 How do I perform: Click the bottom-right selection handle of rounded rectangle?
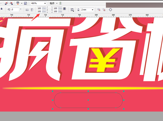point(124,109)
